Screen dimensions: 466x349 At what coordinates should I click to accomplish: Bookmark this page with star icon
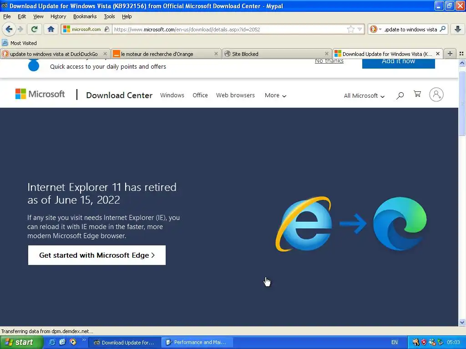(351, 29)
